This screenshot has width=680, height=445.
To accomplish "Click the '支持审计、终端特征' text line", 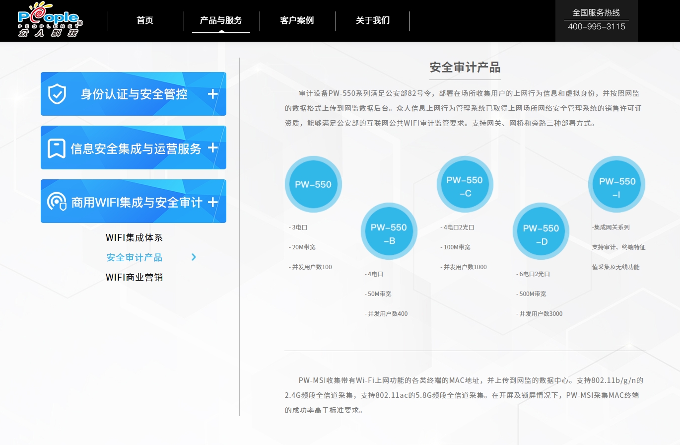I will 618,247.
